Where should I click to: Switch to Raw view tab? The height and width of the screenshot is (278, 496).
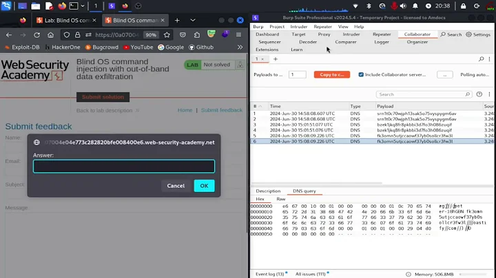point(281,199)
